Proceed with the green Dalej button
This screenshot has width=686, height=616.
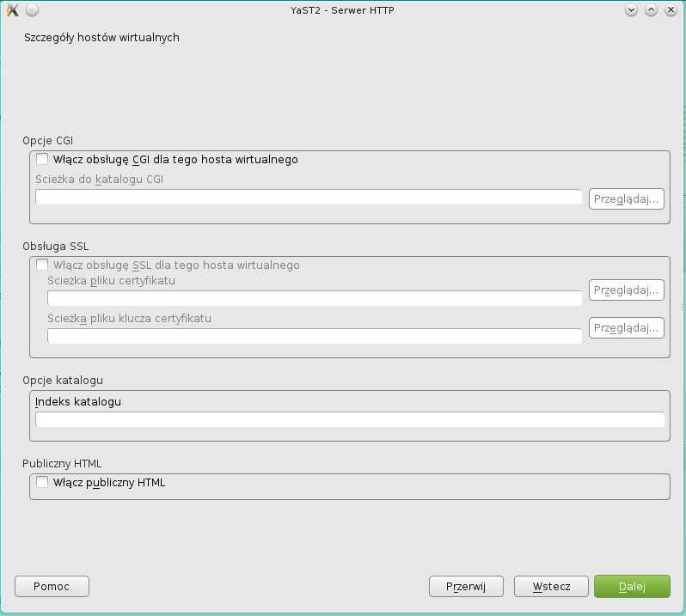(632, 586)
